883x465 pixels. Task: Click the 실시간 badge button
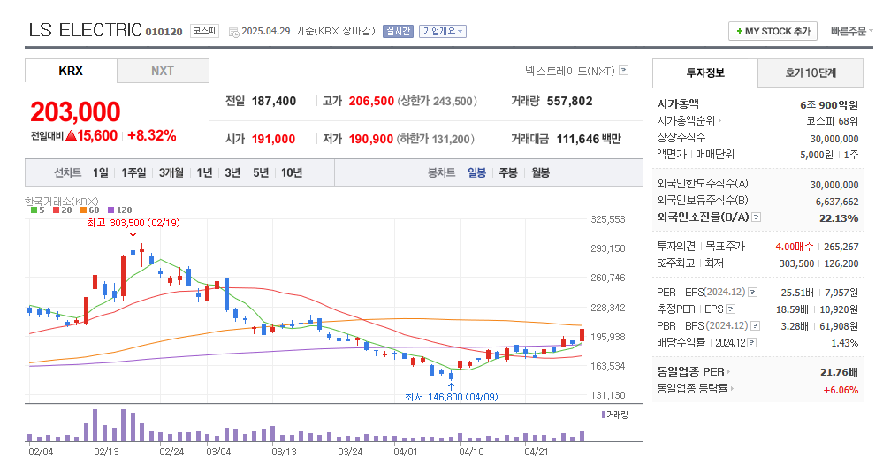[x=398, y=32]
